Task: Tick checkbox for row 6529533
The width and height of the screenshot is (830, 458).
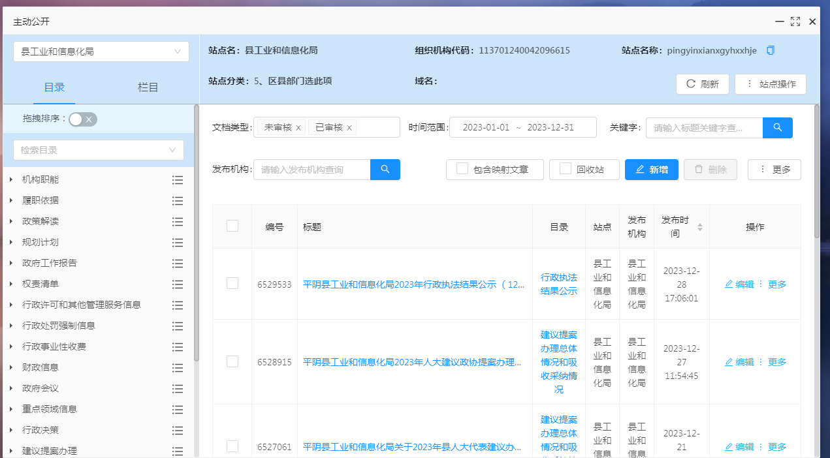Action: (232, 283)
